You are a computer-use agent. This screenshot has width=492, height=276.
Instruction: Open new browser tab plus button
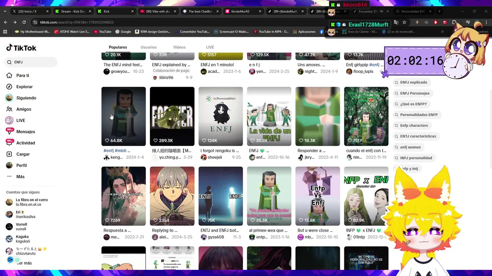point(439,11)
